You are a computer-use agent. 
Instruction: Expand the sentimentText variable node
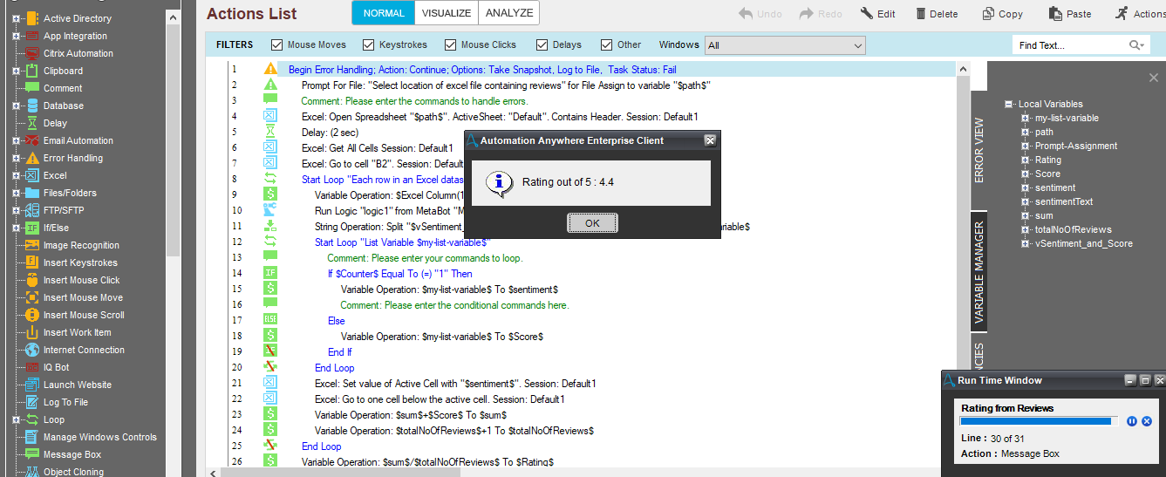[x=1026, y=201]
